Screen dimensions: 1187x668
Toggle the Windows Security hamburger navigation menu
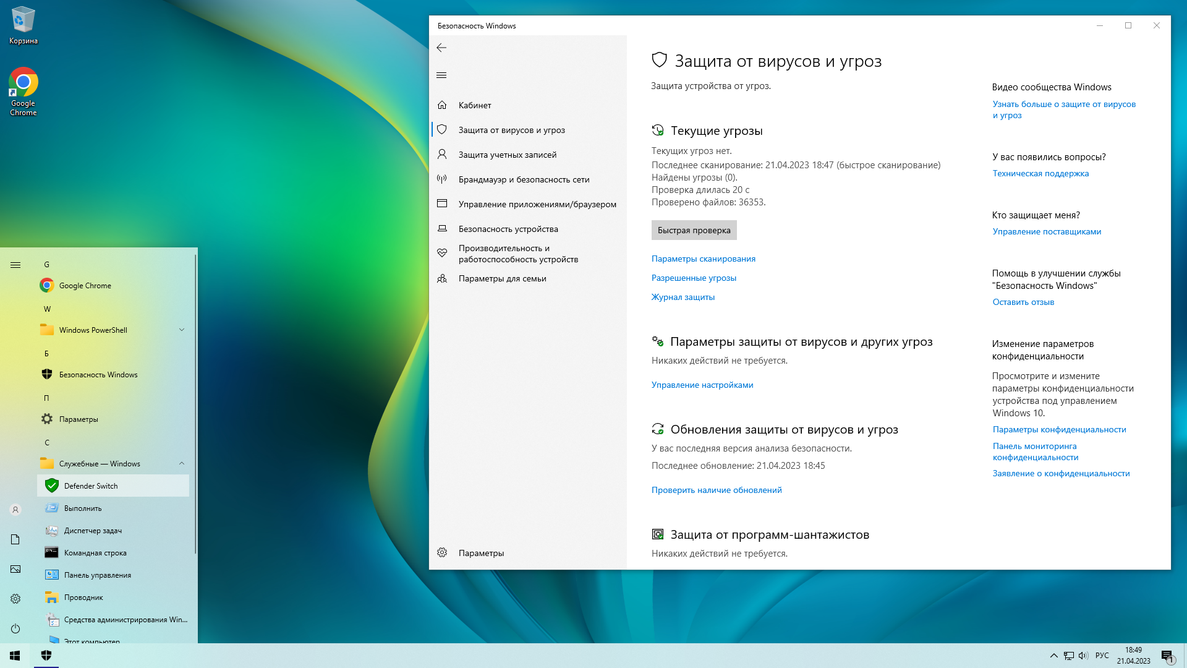441,75
